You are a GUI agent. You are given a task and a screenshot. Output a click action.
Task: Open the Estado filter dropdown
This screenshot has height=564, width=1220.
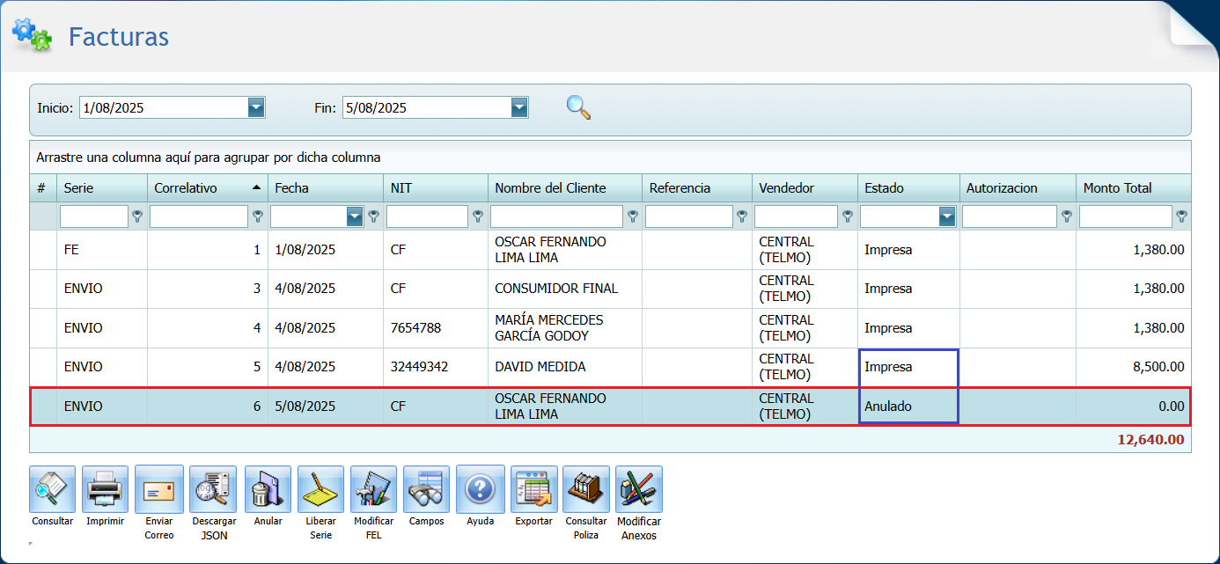[947, 216]
